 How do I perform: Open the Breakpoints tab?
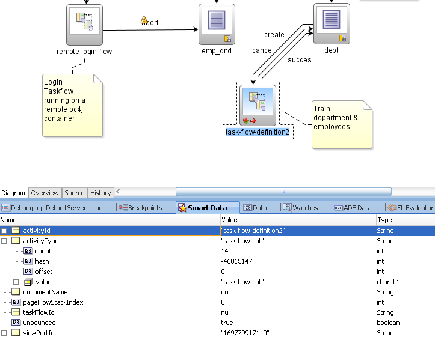tap(140, 208)
